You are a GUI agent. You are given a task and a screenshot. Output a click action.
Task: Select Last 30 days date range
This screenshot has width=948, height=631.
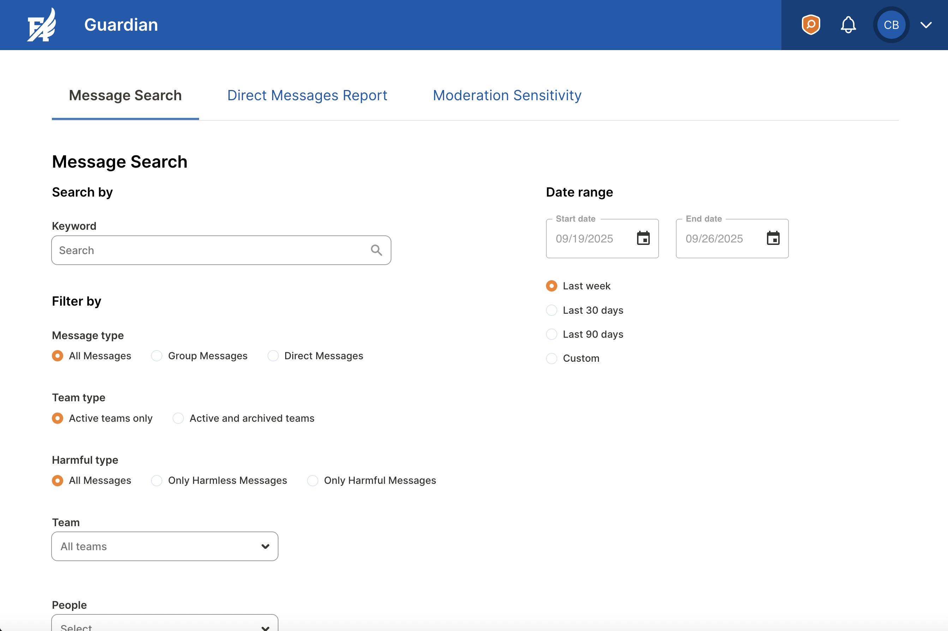tap(552, 310)
